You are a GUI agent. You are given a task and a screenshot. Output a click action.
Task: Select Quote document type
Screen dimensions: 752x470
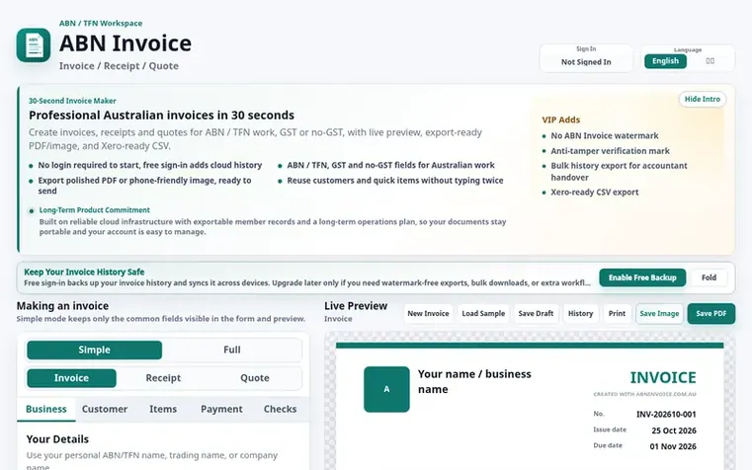tap(255, 378)
